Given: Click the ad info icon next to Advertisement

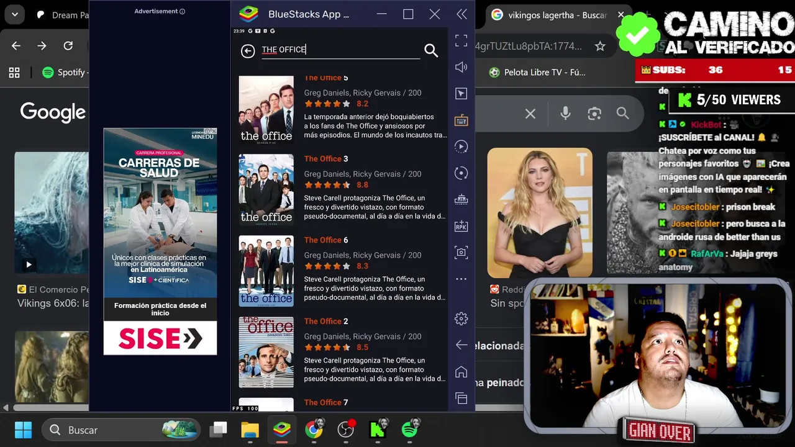Looking at the screenshot, I should tap(182, 11).
